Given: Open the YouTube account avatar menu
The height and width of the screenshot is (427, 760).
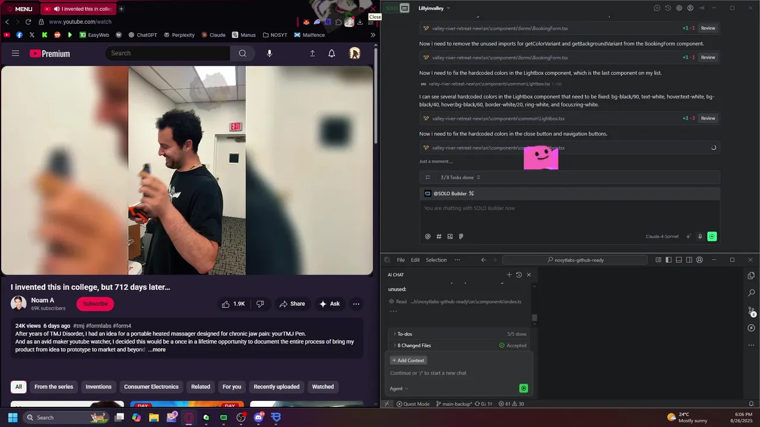Looking at the screenshot, I should click(x=354, y=53).
